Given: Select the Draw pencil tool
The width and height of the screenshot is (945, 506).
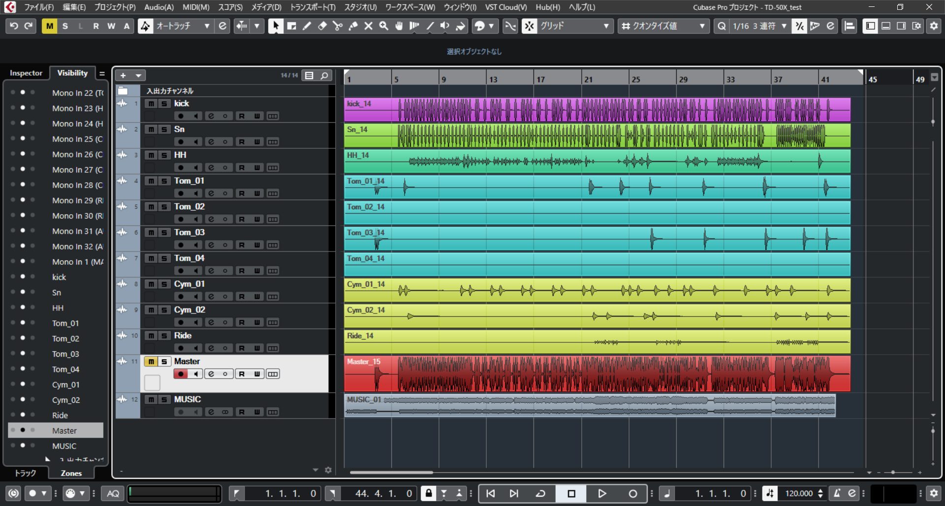Looking at the screenshot, I should (x=307, y=26).
